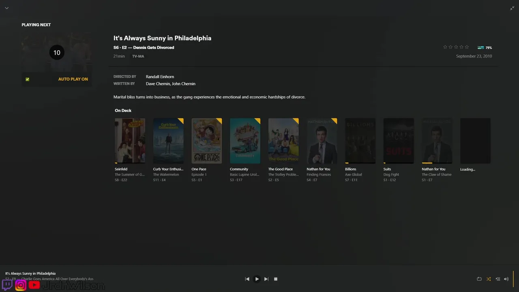Click the Seinfeld title text

pos(121,169)
